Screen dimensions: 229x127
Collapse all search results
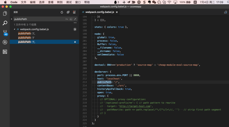click(68, 12)
